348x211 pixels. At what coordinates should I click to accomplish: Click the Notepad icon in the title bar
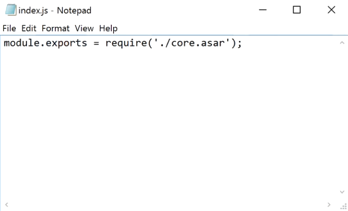10,10
